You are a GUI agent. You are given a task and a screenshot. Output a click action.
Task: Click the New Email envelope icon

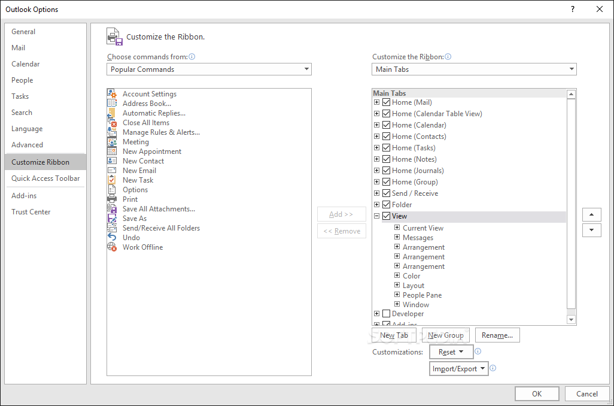[x=112, y=171]
